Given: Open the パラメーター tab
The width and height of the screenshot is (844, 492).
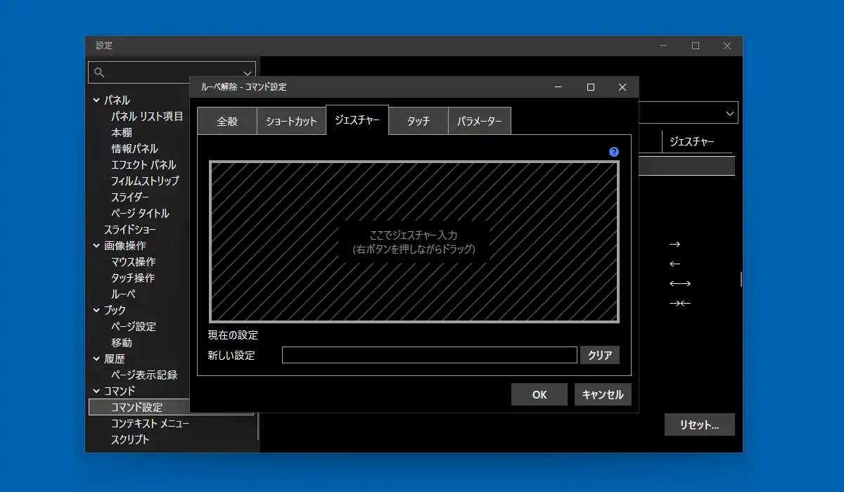Looking at the screenshot, I should pos(480,121).
